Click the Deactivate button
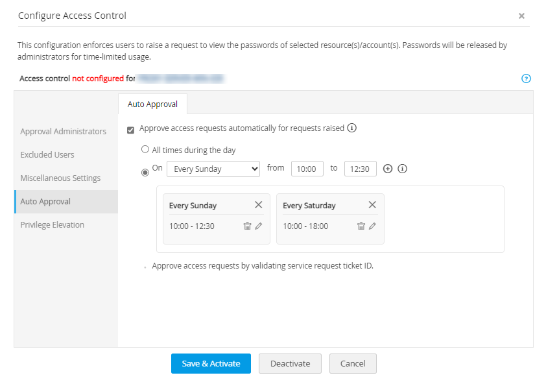The image size is (546, 384). click(290, 364)
